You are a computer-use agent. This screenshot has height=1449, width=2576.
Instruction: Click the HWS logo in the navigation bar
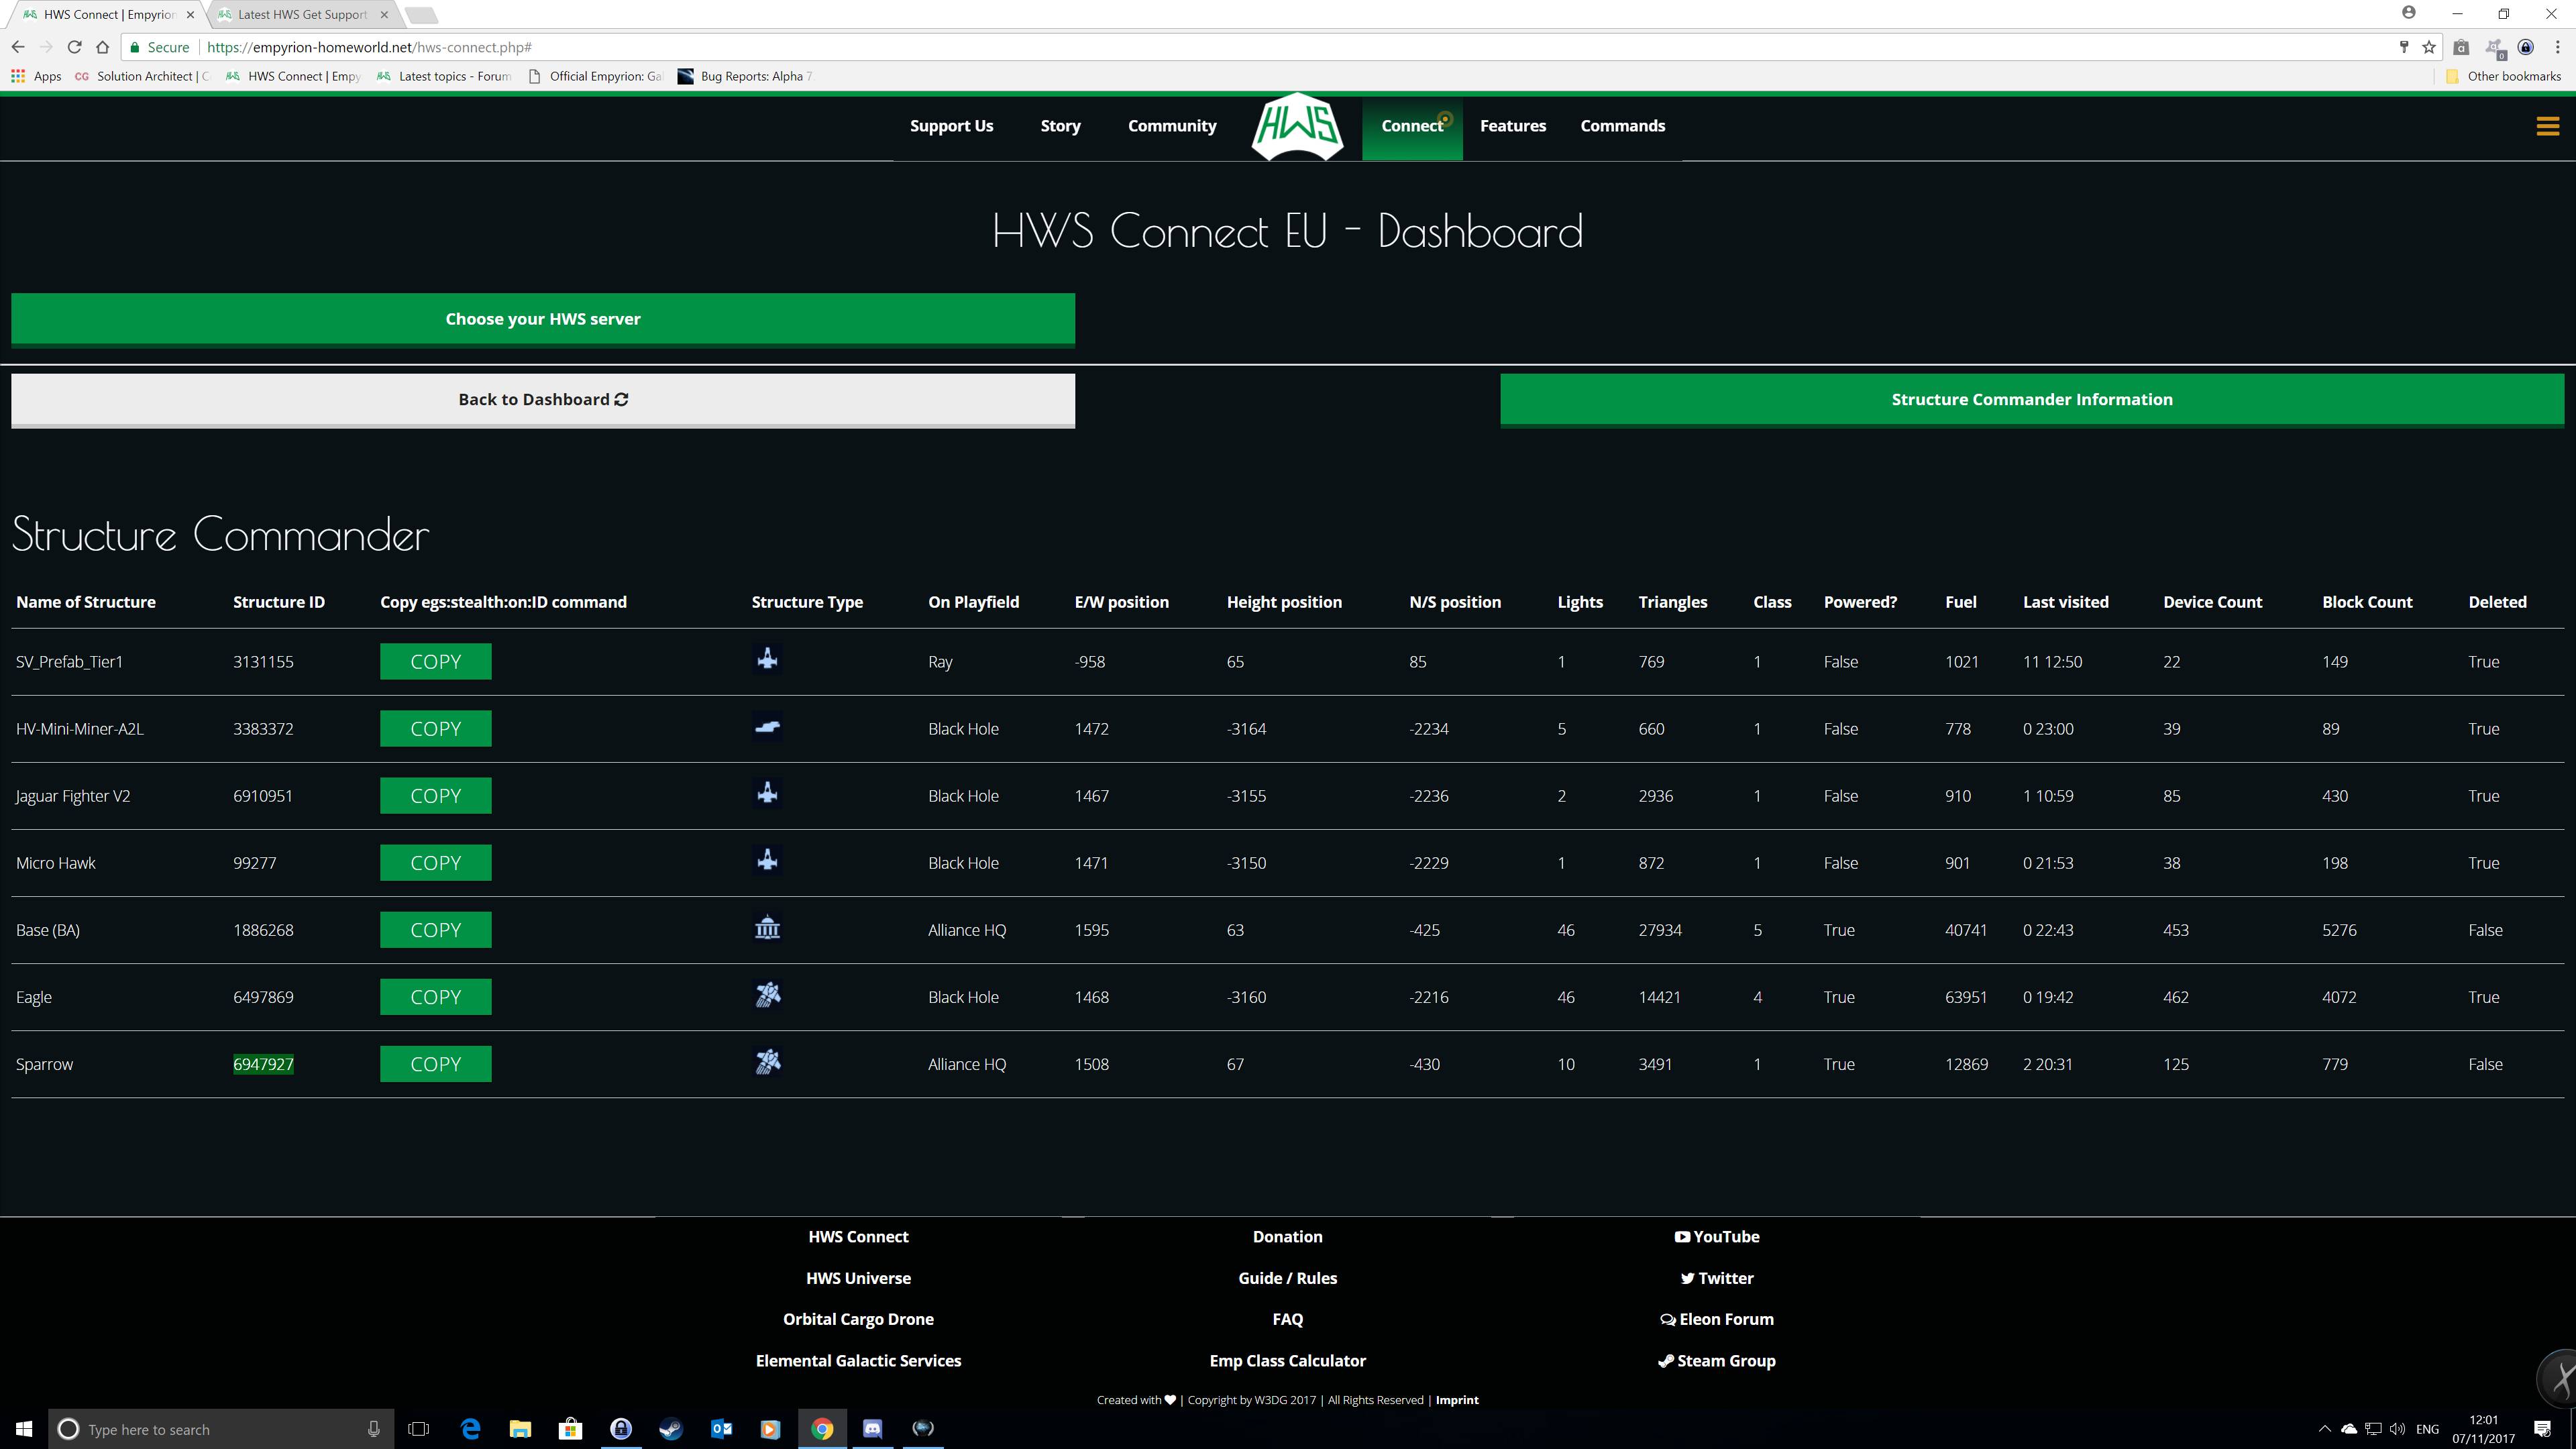1297,126
